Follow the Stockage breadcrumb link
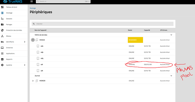This screenshot has width=195, height=102. click(33, 8)
